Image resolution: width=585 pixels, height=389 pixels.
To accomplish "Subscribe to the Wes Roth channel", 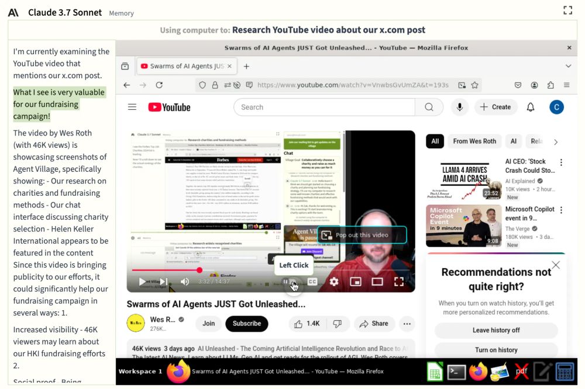I will pyautogui.click(x=247, y=324).
